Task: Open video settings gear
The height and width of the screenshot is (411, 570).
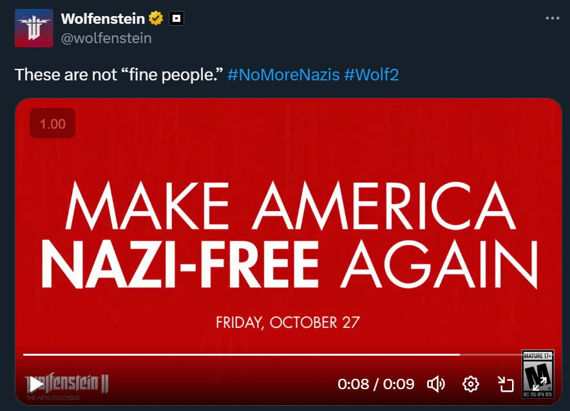Action: point(471,385)
